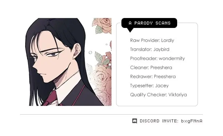Viewport: 223px width, 136px height.
Task: Click the Proofreader: wondermity credit
Action: [x=157, y=58]
